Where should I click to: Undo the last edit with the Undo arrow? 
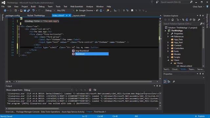pyautogui.click(x=33, y=10)
